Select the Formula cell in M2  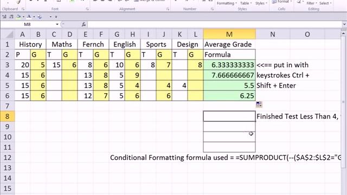(x=229, y=55)
